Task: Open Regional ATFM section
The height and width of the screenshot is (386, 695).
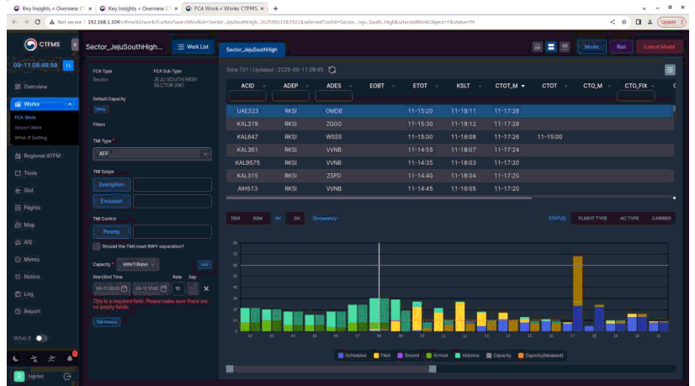Action: click(42, 156)
